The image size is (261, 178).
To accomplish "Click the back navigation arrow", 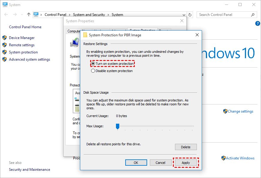I will [x=6, y=15].
